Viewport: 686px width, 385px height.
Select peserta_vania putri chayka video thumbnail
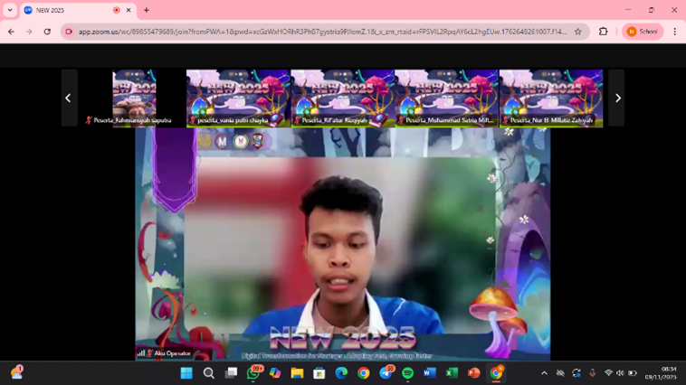pos(238,98)
